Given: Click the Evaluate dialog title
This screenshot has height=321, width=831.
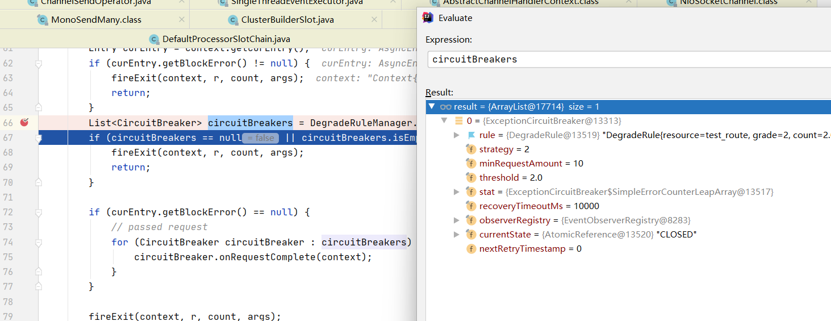Looking at the screenshot, I should (x=456, y=18).
